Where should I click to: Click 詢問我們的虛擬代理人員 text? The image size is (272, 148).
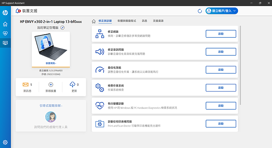51,127
